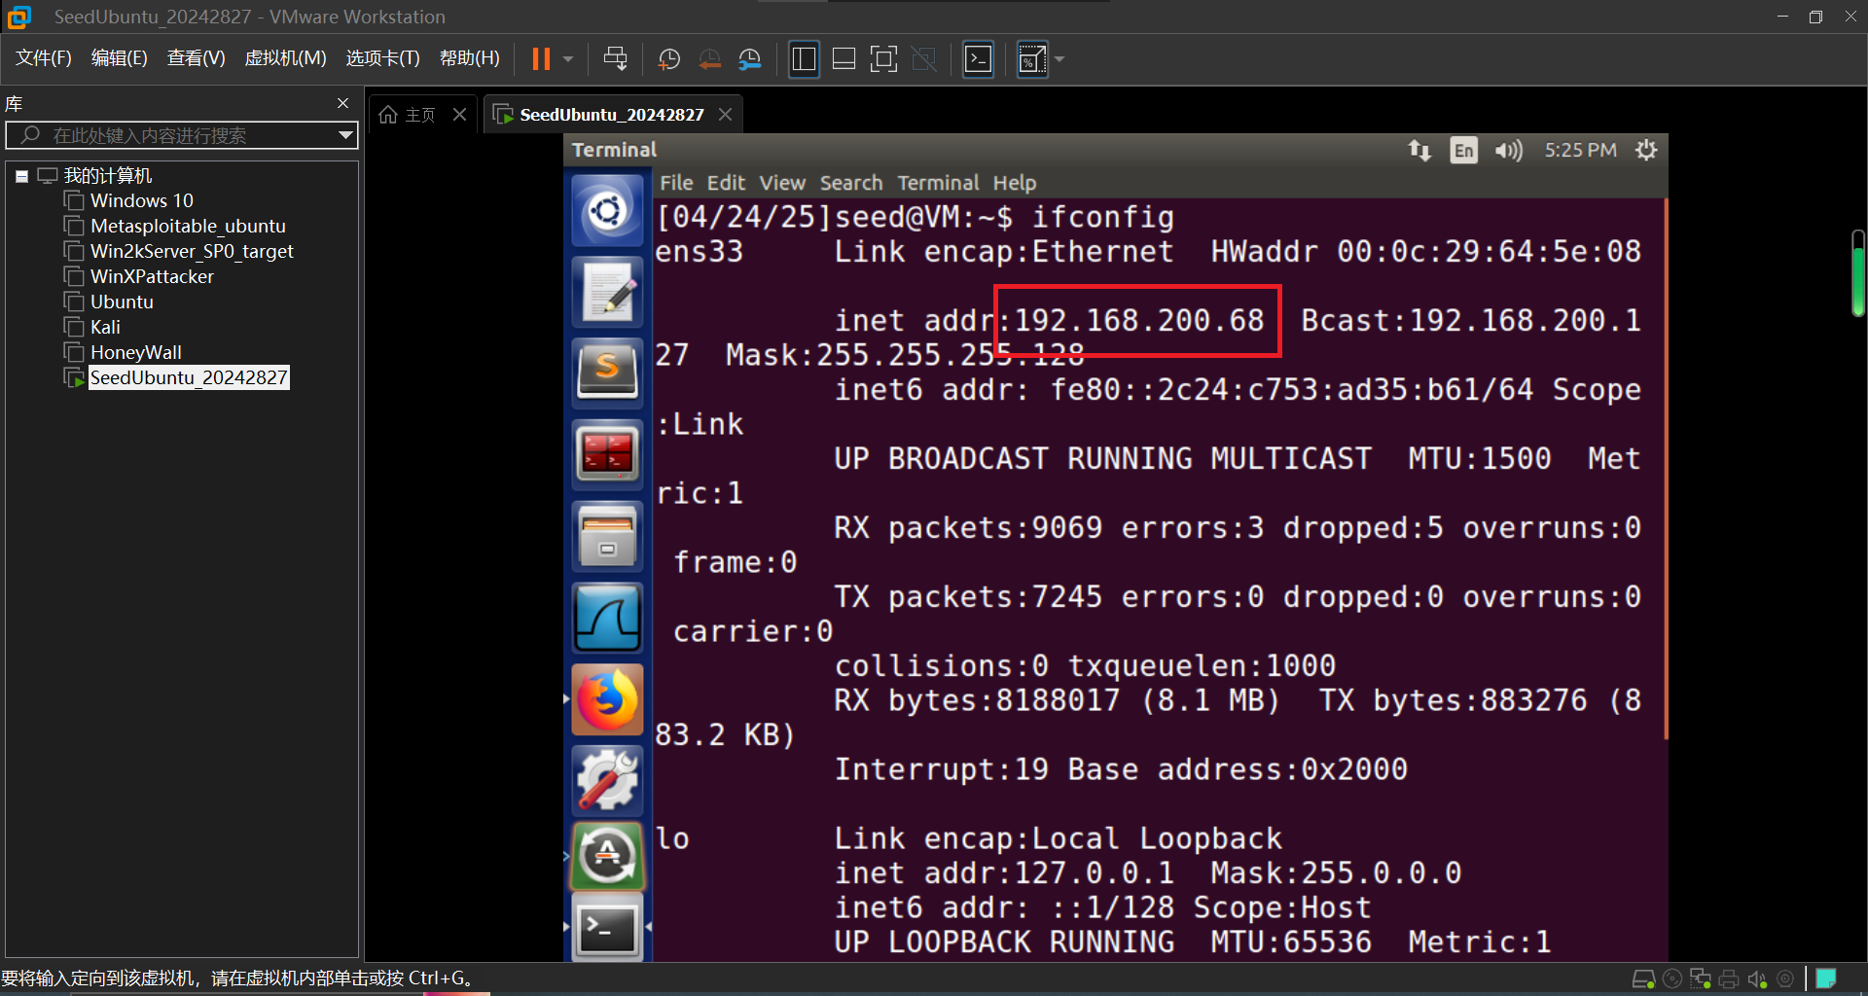Launch the text editor from the dock

607,292
